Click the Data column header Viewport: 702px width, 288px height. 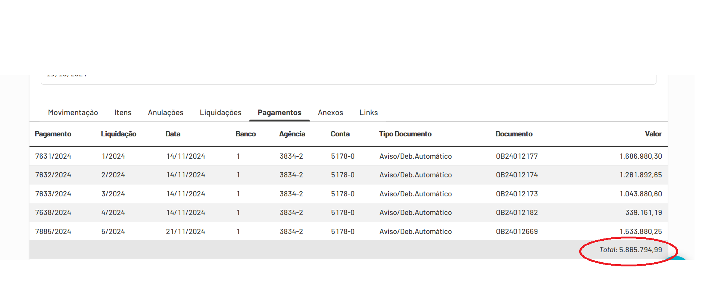click(173, 134)
